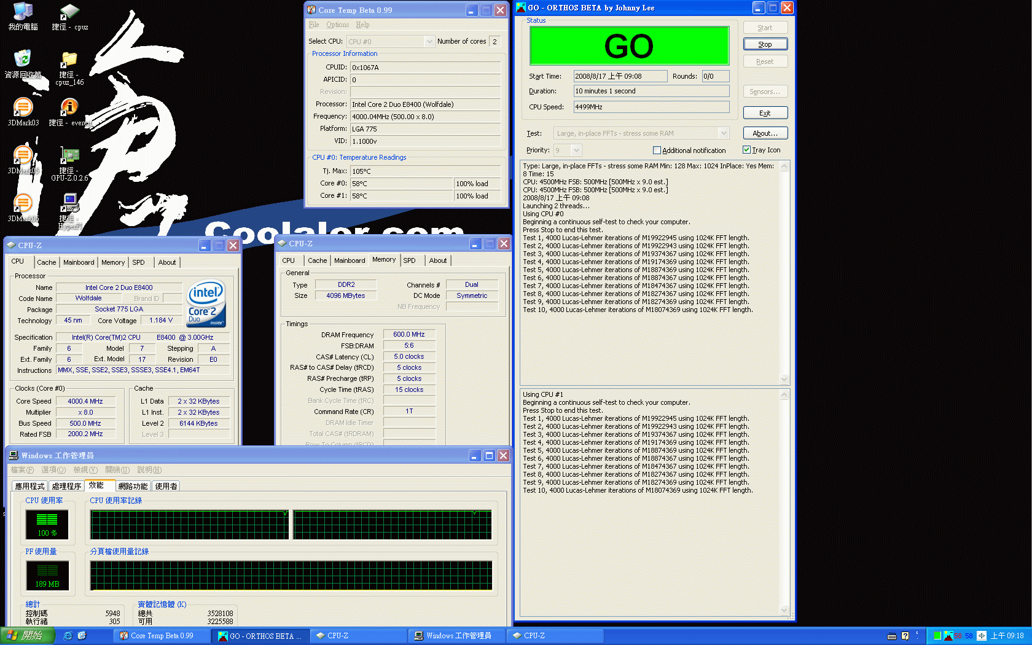The width and height of the screenshot is (1032, 645).
Task: Click the Number of cores field
Action: point(495,42)
